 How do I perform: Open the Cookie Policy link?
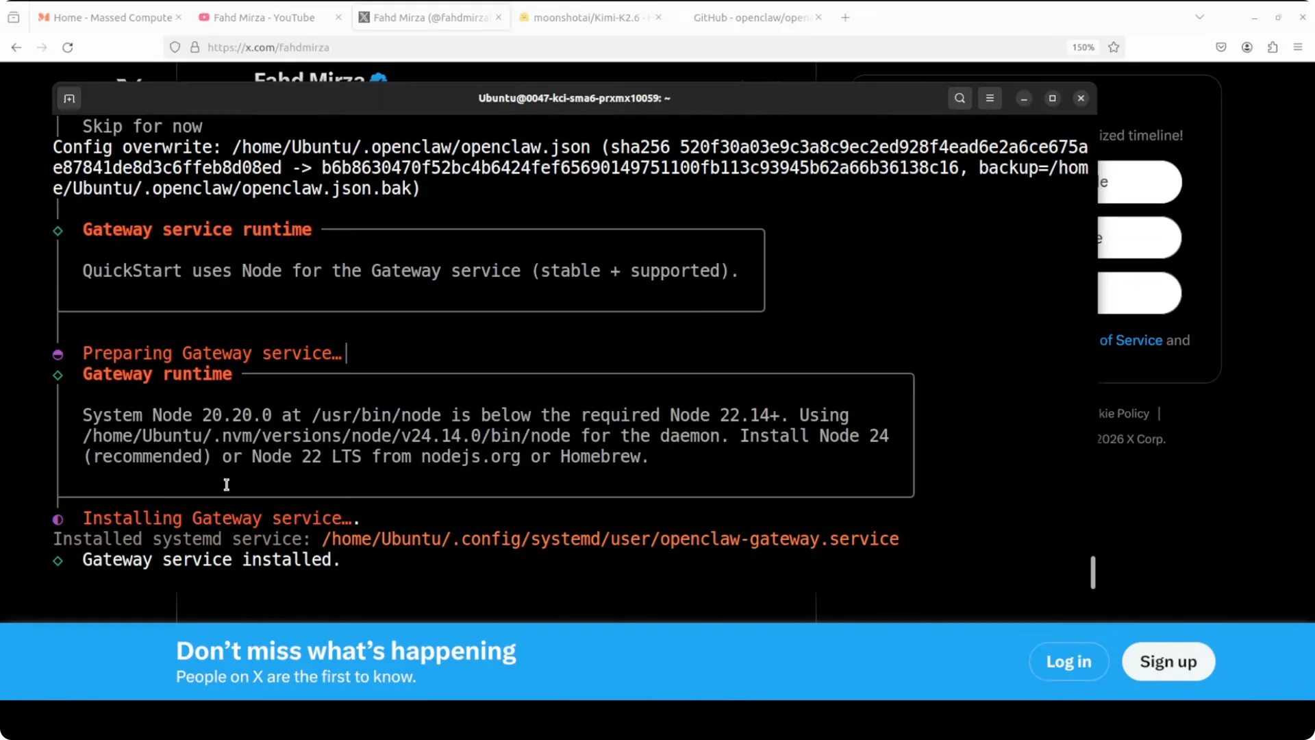coord(1124,413)
